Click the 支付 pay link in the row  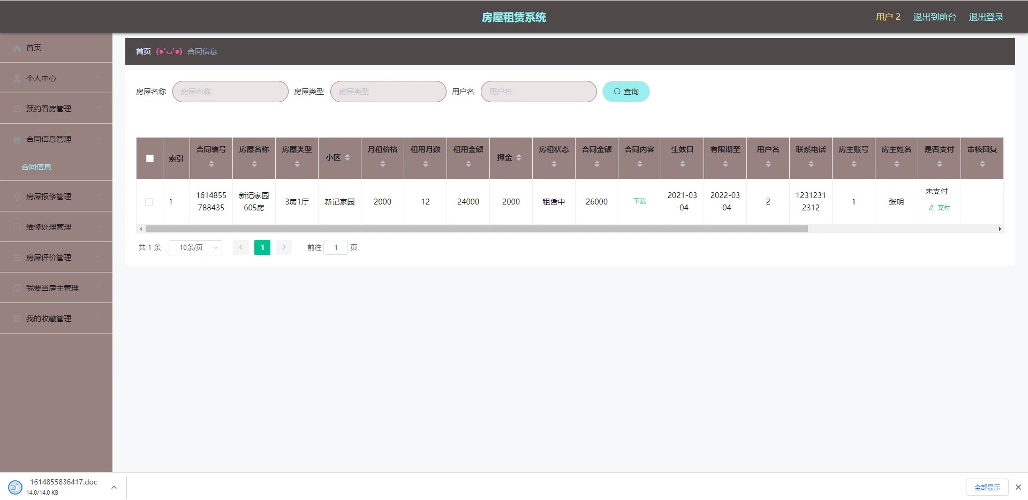[x=940, y=208]
